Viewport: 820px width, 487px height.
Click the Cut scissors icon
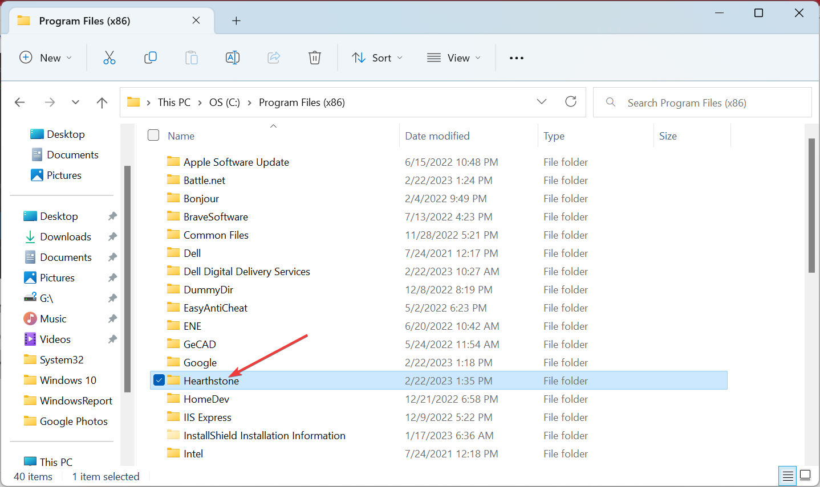tap(109, 58)
